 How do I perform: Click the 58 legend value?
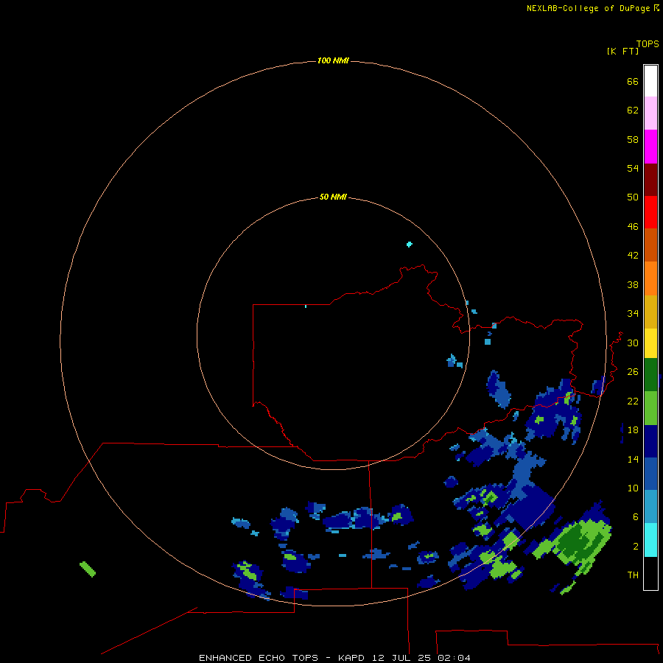[633, 139]
